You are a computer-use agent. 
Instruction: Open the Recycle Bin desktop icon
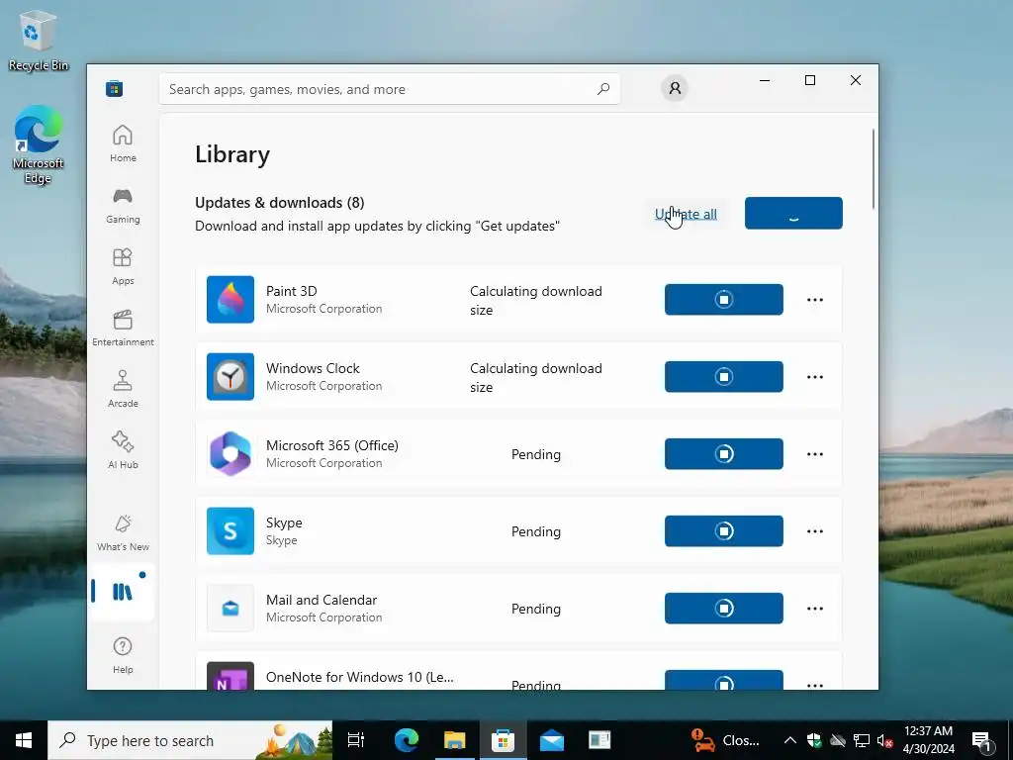[x=39, y=40]
